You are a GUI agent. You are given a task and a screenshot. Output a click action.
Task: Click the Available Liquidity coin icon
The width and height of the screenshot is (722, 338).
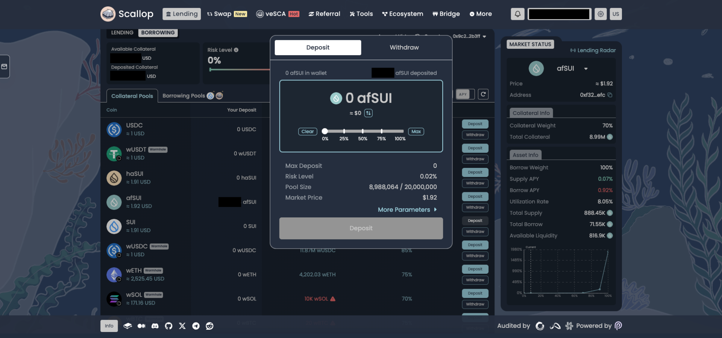click(610, 236)
